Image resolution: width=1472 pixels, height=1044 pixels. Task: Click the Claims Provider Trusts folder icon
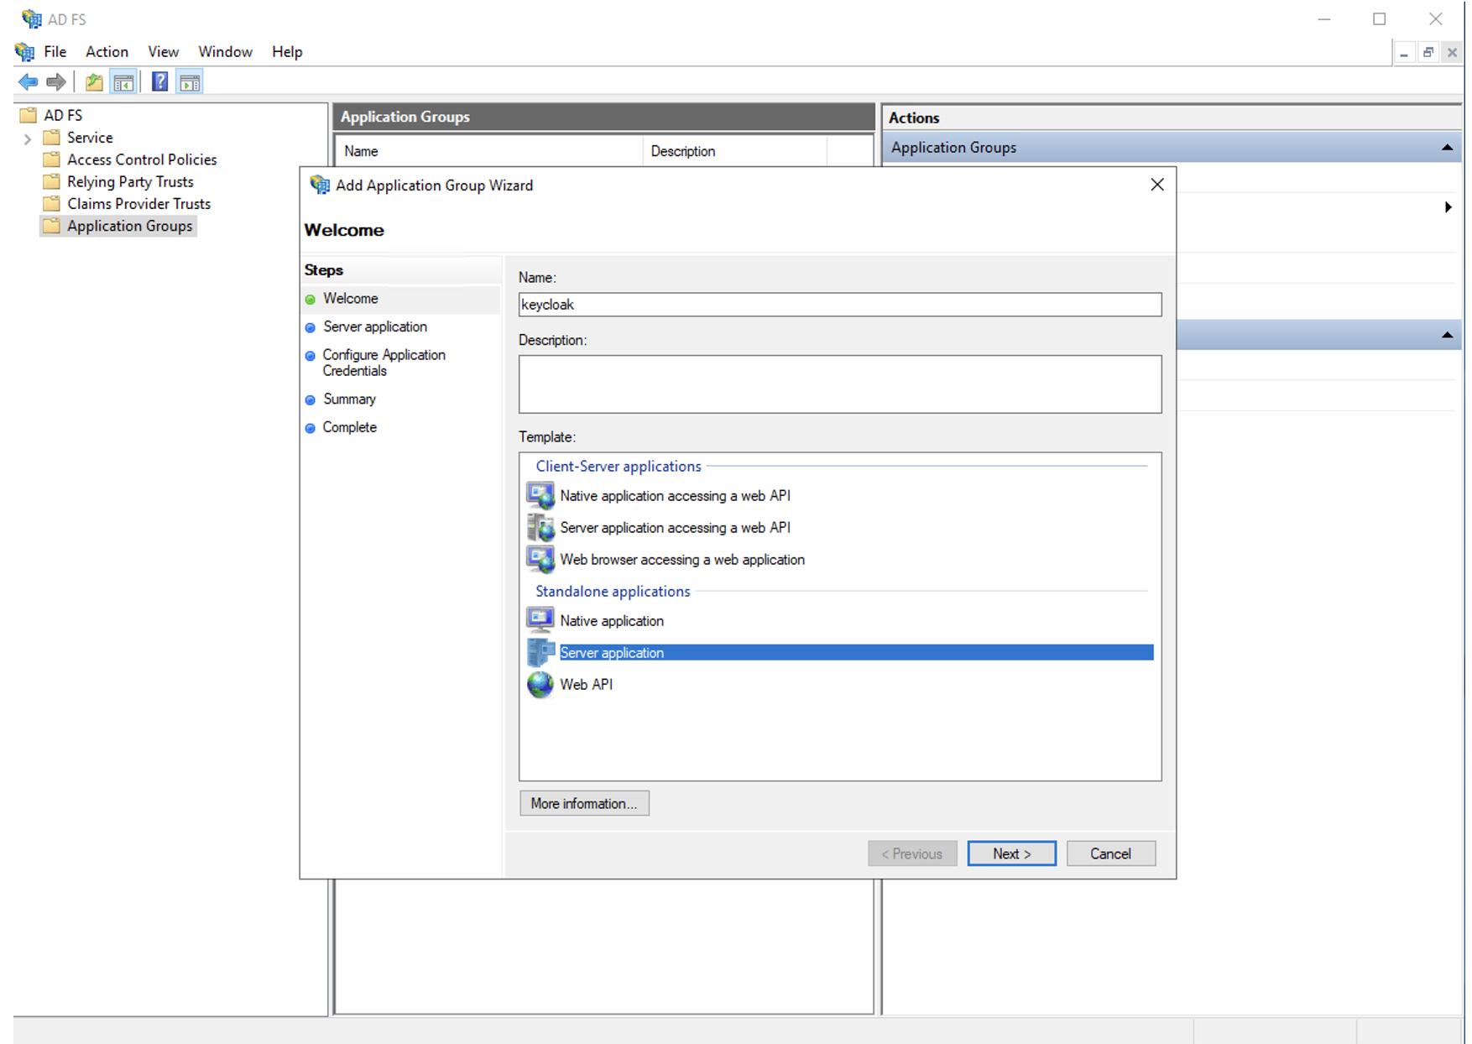[52, 204]
